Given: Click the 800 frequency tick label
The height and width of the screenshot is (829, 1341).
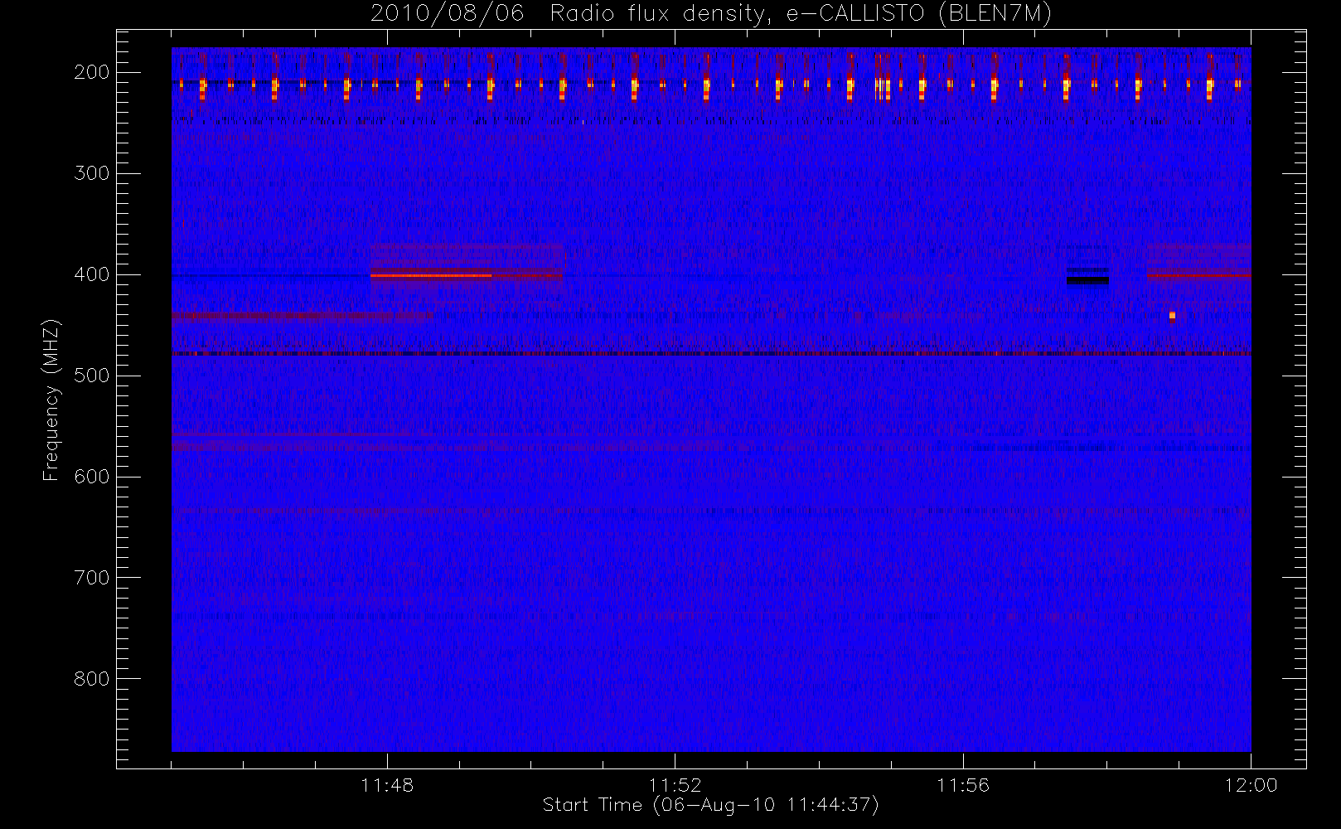Looking at the screenshot, I should point(92,679).
